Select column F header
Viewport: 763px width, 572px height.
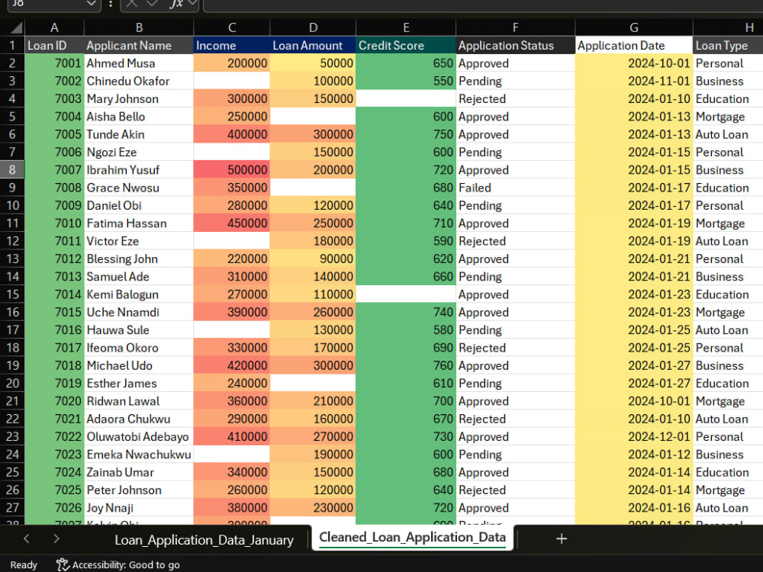coord(515,27)
